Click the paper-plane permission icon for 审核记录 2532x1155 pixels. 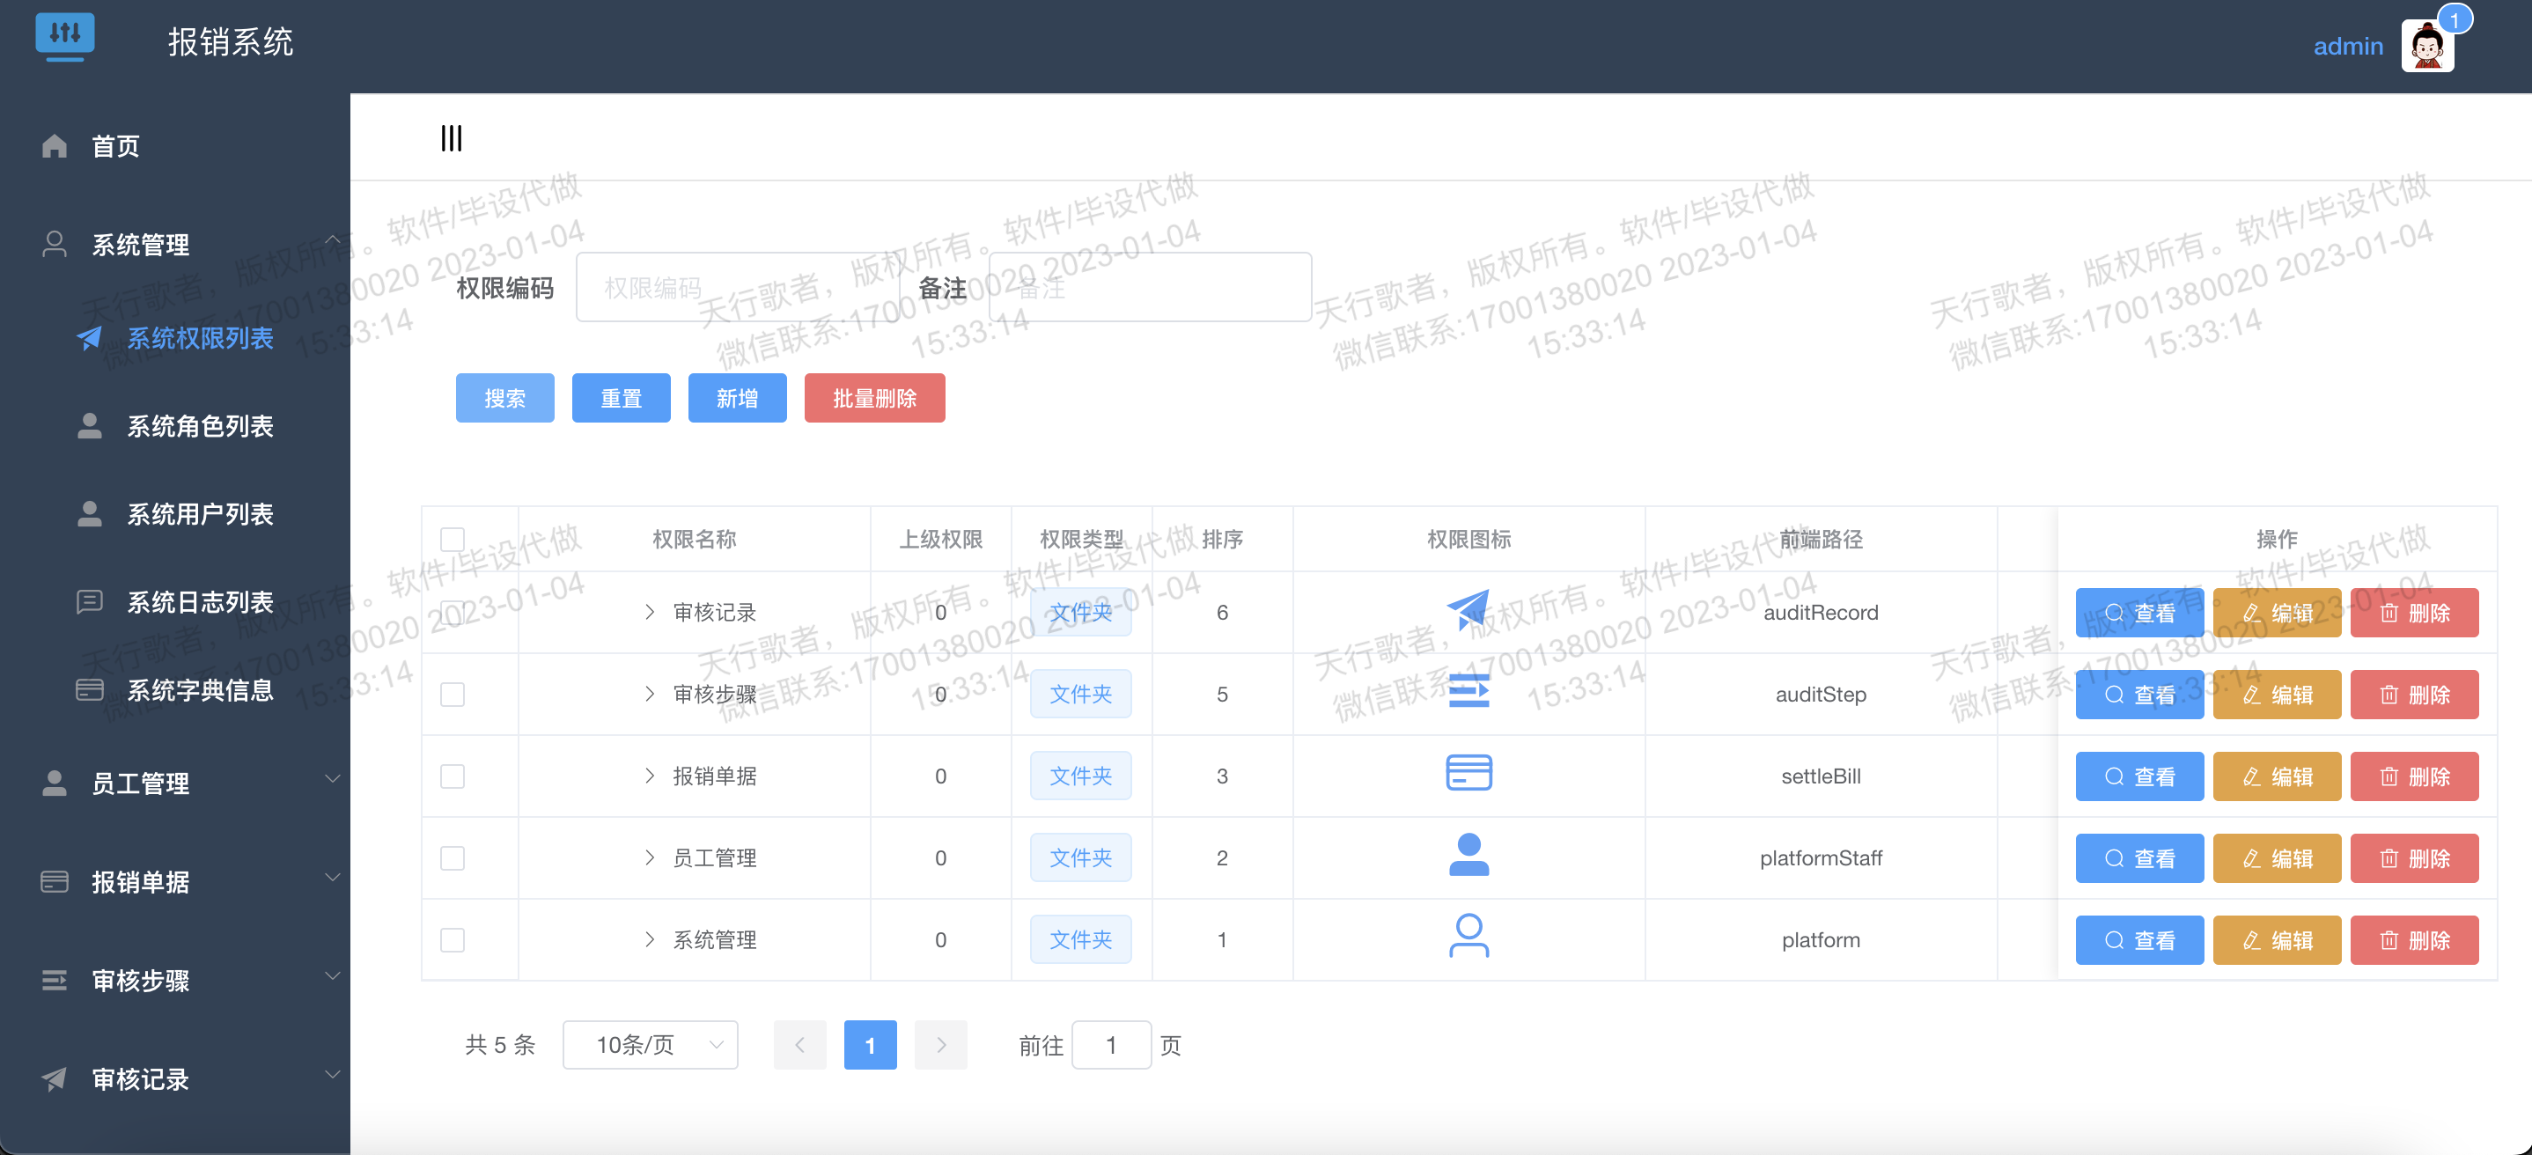pyautogui.click(x=1469, y=609)
